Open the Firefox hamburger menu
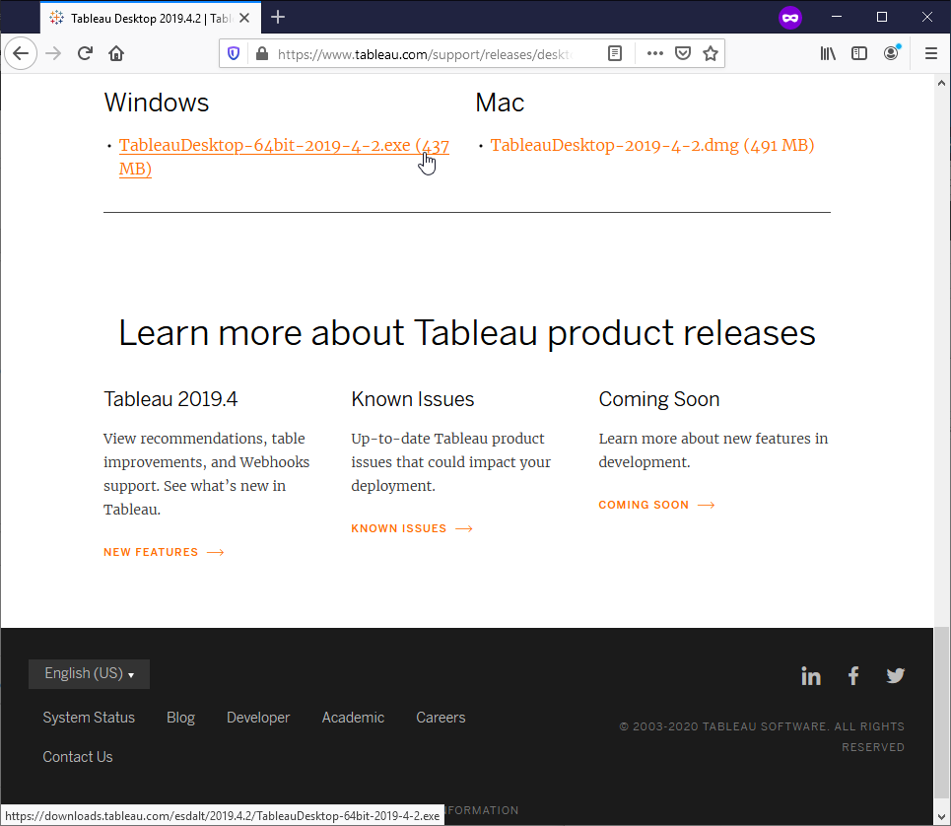This screenshot has height=826, width=951. 931,54
